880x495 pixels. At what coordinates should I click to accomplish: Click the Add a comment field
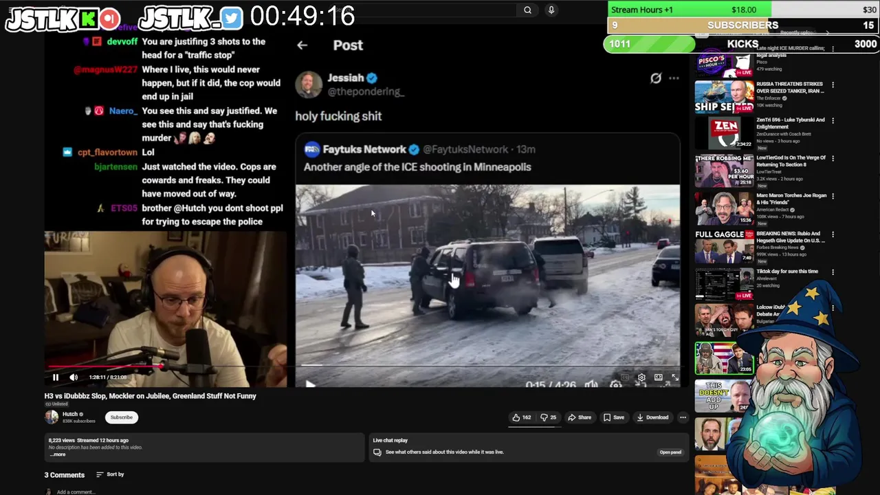point(76,492)
